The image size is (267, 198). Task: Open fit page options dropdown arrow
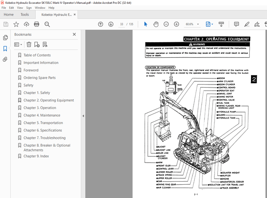(x=212, y=24)
